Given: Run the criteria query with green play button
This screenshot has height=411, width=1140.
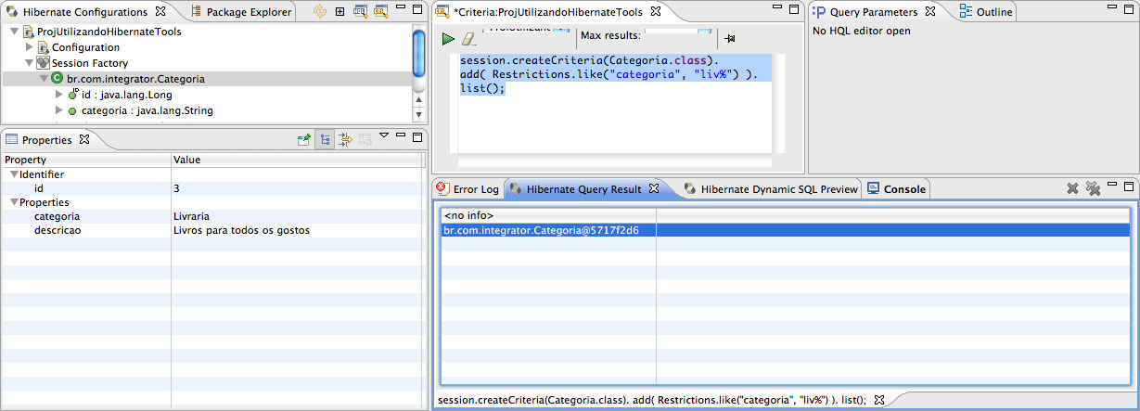Looking at the screenshot, I should coord(448,38).
